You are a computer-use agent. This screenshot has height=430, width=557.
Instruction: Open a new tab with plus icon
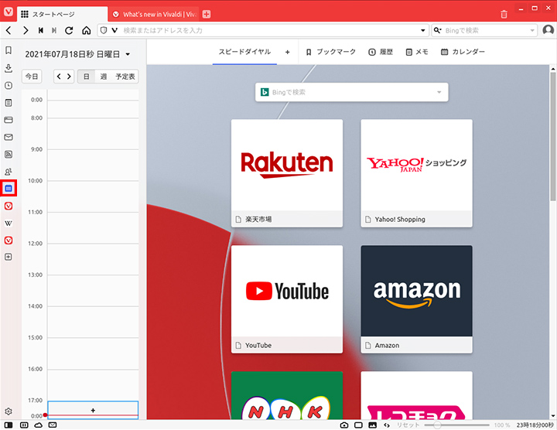coord(207,14)
